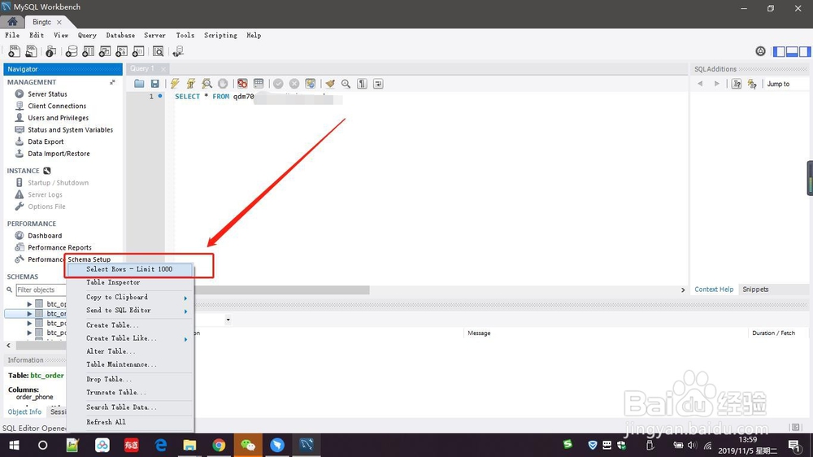Image resolution: width=813 pixels, height=457 pixels.
Task: Choose Alter Table from context menu
Action: point(130,351)
